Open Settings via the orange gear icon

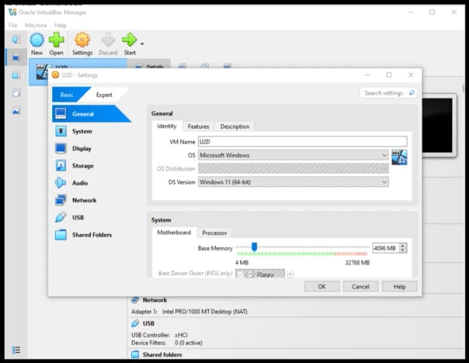pos(82,40)
